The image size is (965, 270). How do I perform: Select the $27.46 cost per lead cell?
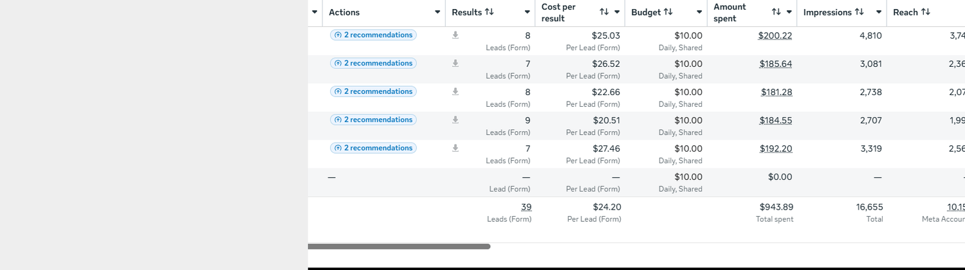[606, 149]
